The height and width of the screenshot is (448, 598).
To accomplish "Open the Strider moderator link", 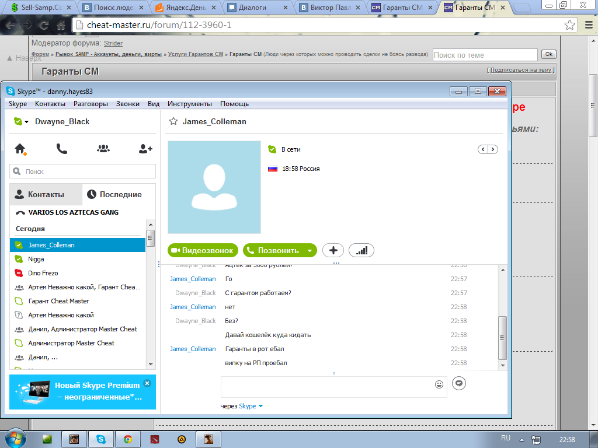I will (113, 43).
